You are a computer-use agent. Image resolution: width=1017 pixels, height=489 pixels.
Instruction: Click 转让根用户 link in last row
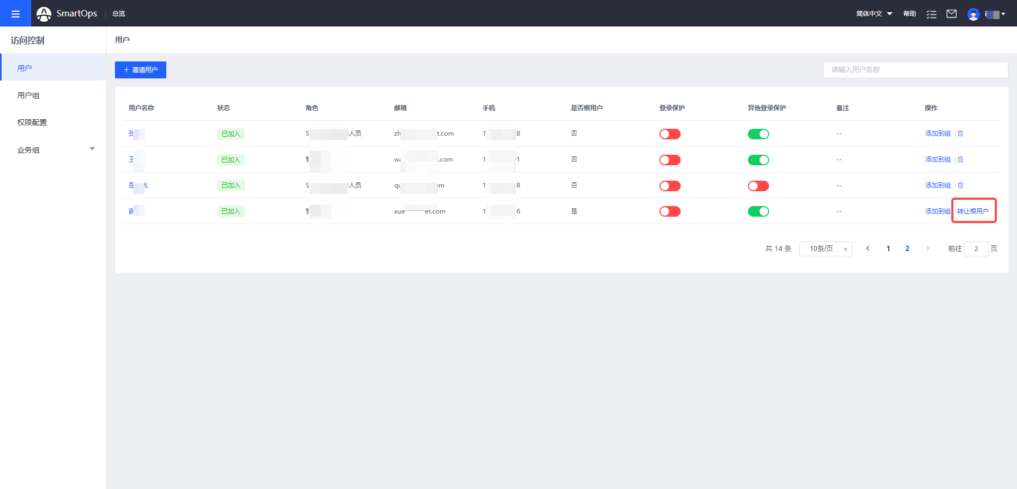pyautogui.click(x=973, y=211)
